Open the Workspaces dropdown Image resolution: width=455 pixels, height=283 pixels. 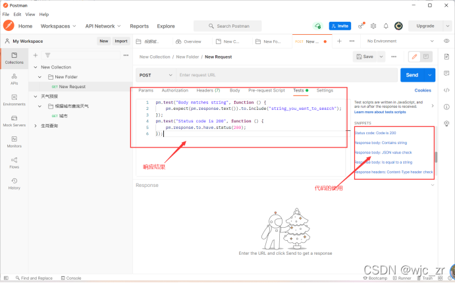(59, 26)
